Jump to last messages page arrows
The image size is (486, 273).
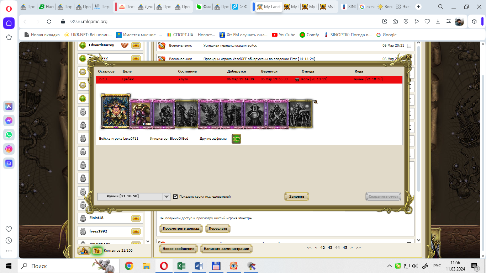[x=358, y=248]
